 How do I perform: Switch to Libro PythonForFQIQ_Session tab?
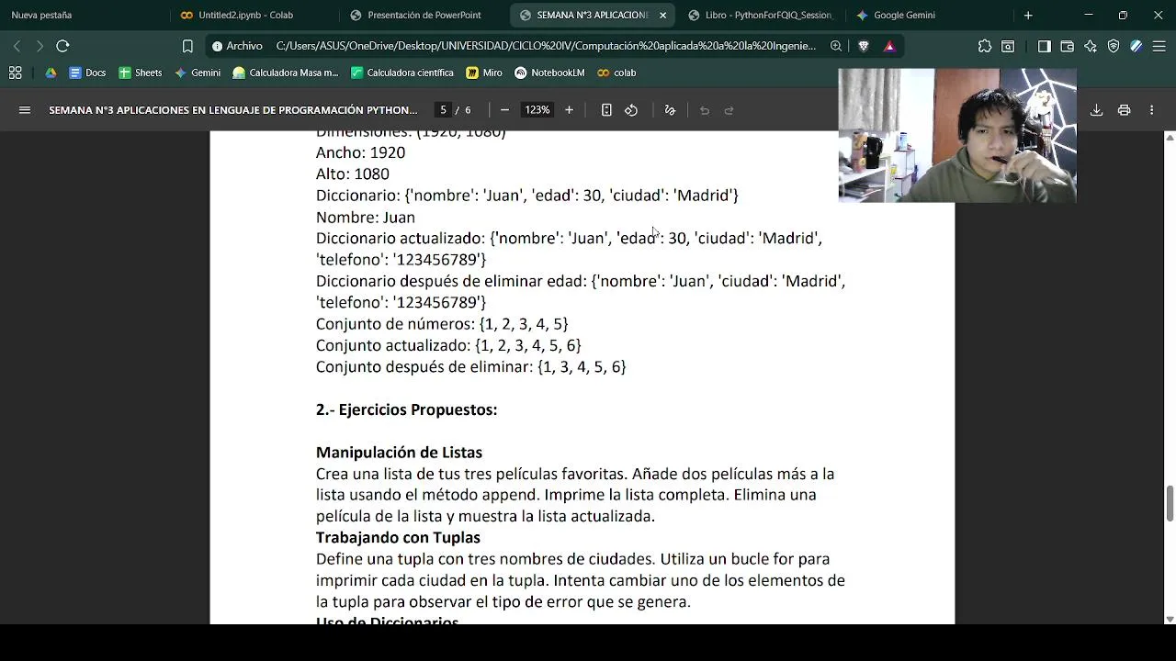pos(762,15)
